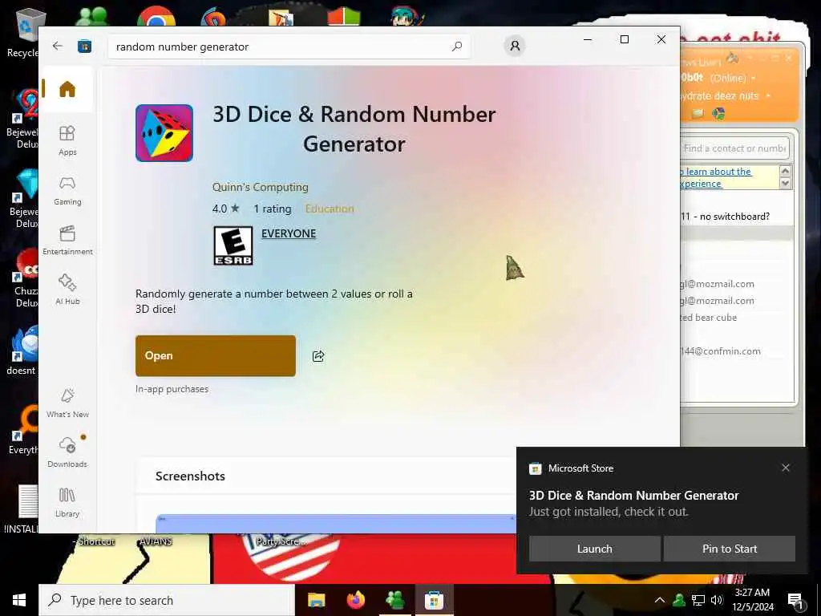The height and width of the screenshot is (616, 821).
Task: Open Downloads in Store sidebar
Action: 67,452
